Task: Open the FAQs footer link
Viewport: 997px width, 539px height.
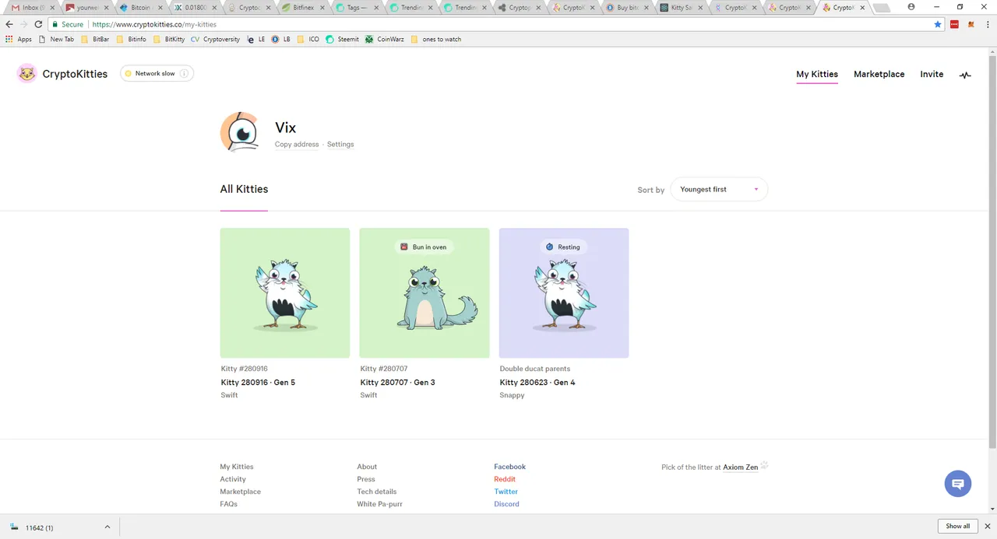Action: [x=228, y=504]
